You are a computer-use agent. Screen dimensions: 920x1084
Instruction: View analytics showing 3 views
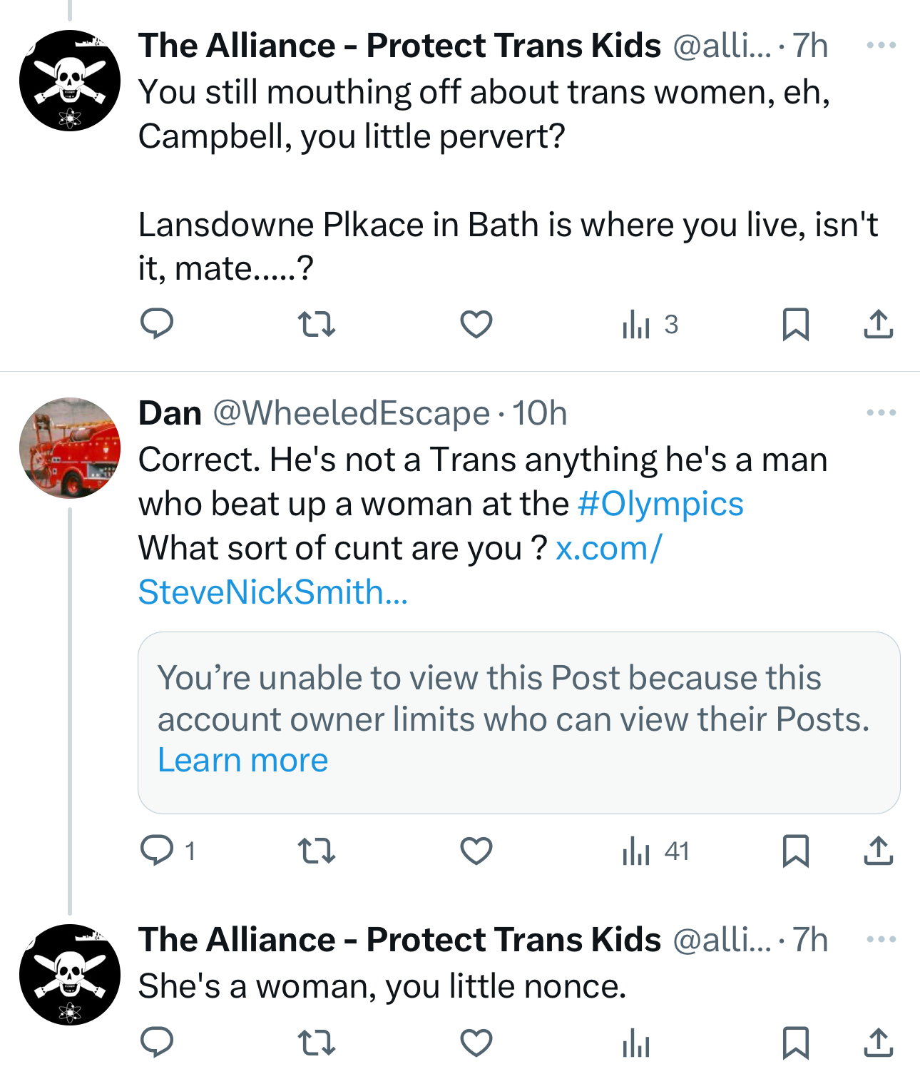pos(650,325)
